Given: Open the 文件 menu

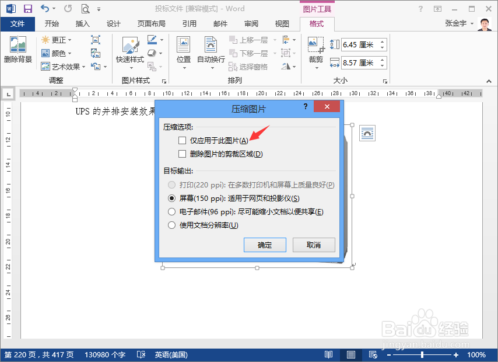Looking at the screenshot, I should pyautogui.click(x=18, y=24).
